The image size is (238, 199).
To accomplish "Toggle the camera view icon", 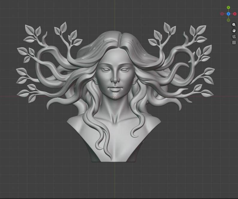I will pos(234,37).
